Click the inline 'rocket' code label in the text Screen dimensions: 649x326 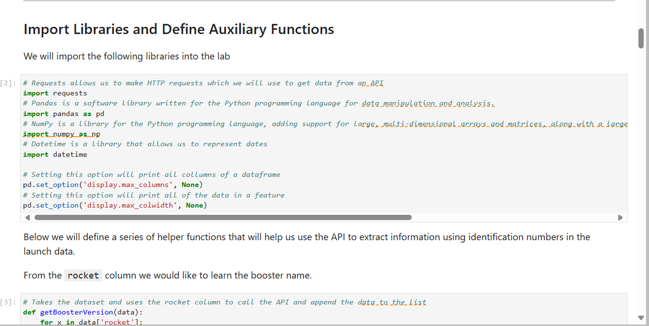click(83, 275)
